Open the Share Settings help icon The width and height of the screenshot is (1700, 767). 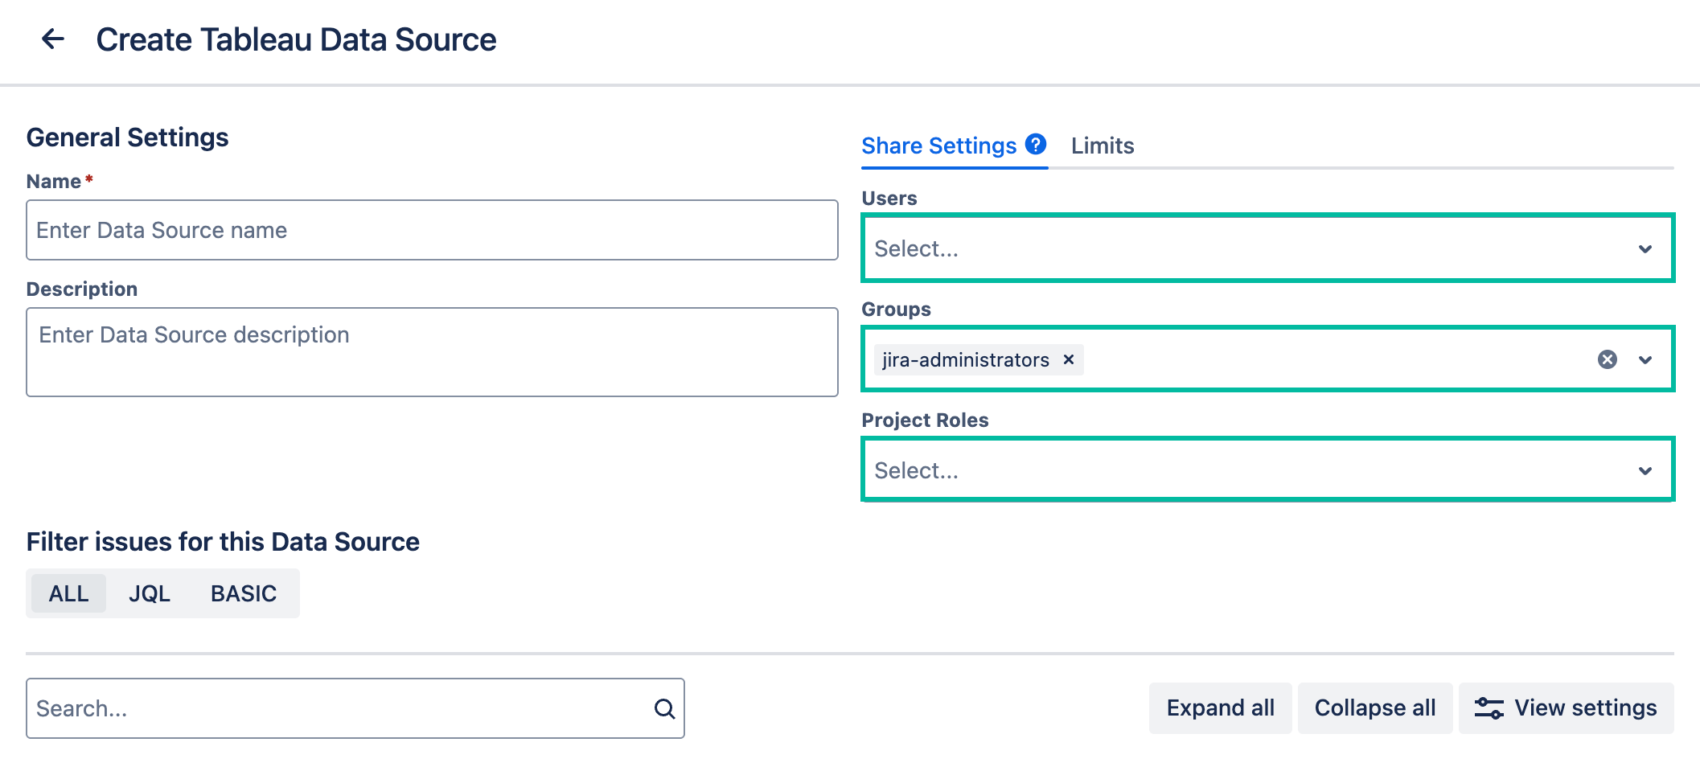[x=1036, y=144]
